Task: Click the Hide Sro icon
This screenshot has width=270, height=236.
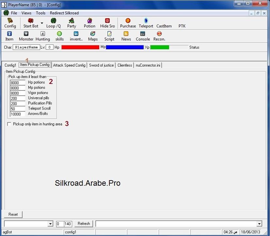Action: pos(107,23)
